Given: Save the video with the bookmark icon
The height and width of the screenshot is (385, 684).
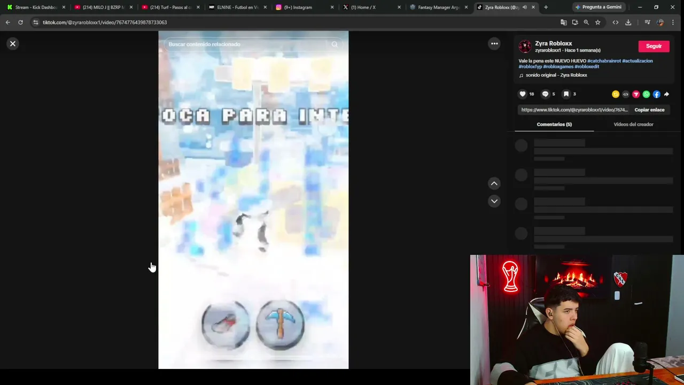Looking at the screenshot, I should (566, 94).
